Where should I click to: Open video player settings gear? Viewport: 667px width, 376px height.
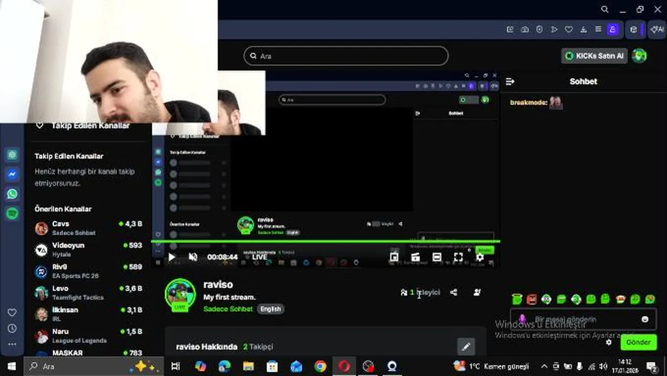click(480, 257)
